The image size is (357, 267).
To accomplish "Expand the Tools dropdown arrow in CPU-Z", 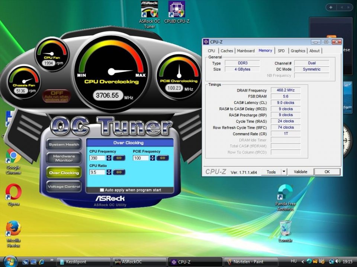I will coord(284,172).
